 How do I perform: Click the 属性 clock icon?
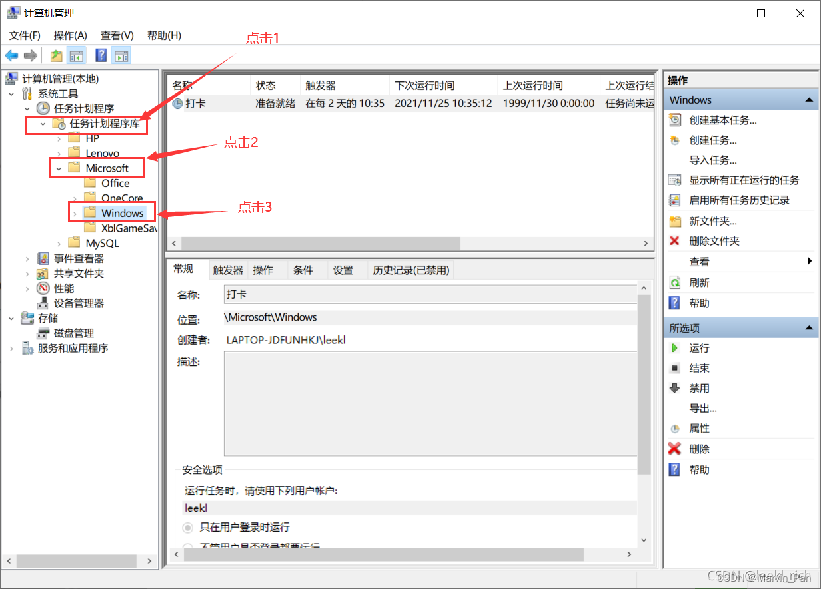click(x=675, y=429)
